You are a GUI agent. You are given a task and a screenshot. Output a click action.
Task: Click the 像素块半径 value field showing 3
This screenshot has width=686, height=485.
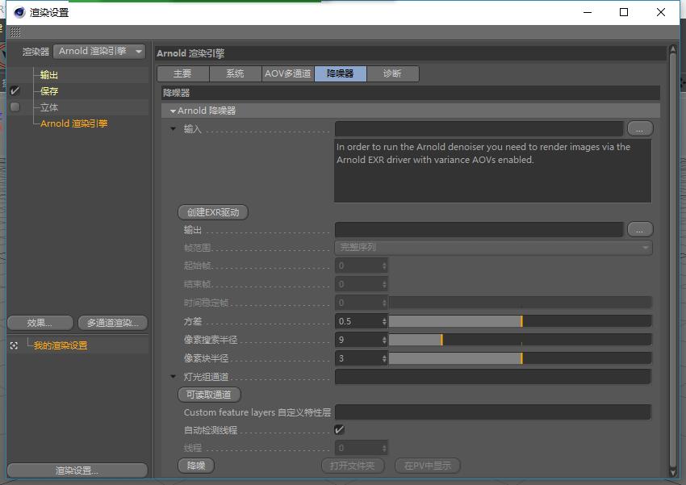click(358, 358)
